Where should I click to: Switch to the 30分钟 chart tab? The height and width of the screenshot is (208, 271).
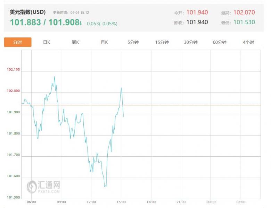pyautogui.click(x=191, y=42)
